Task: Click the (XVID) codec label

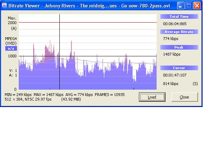Action: point(11,43)
